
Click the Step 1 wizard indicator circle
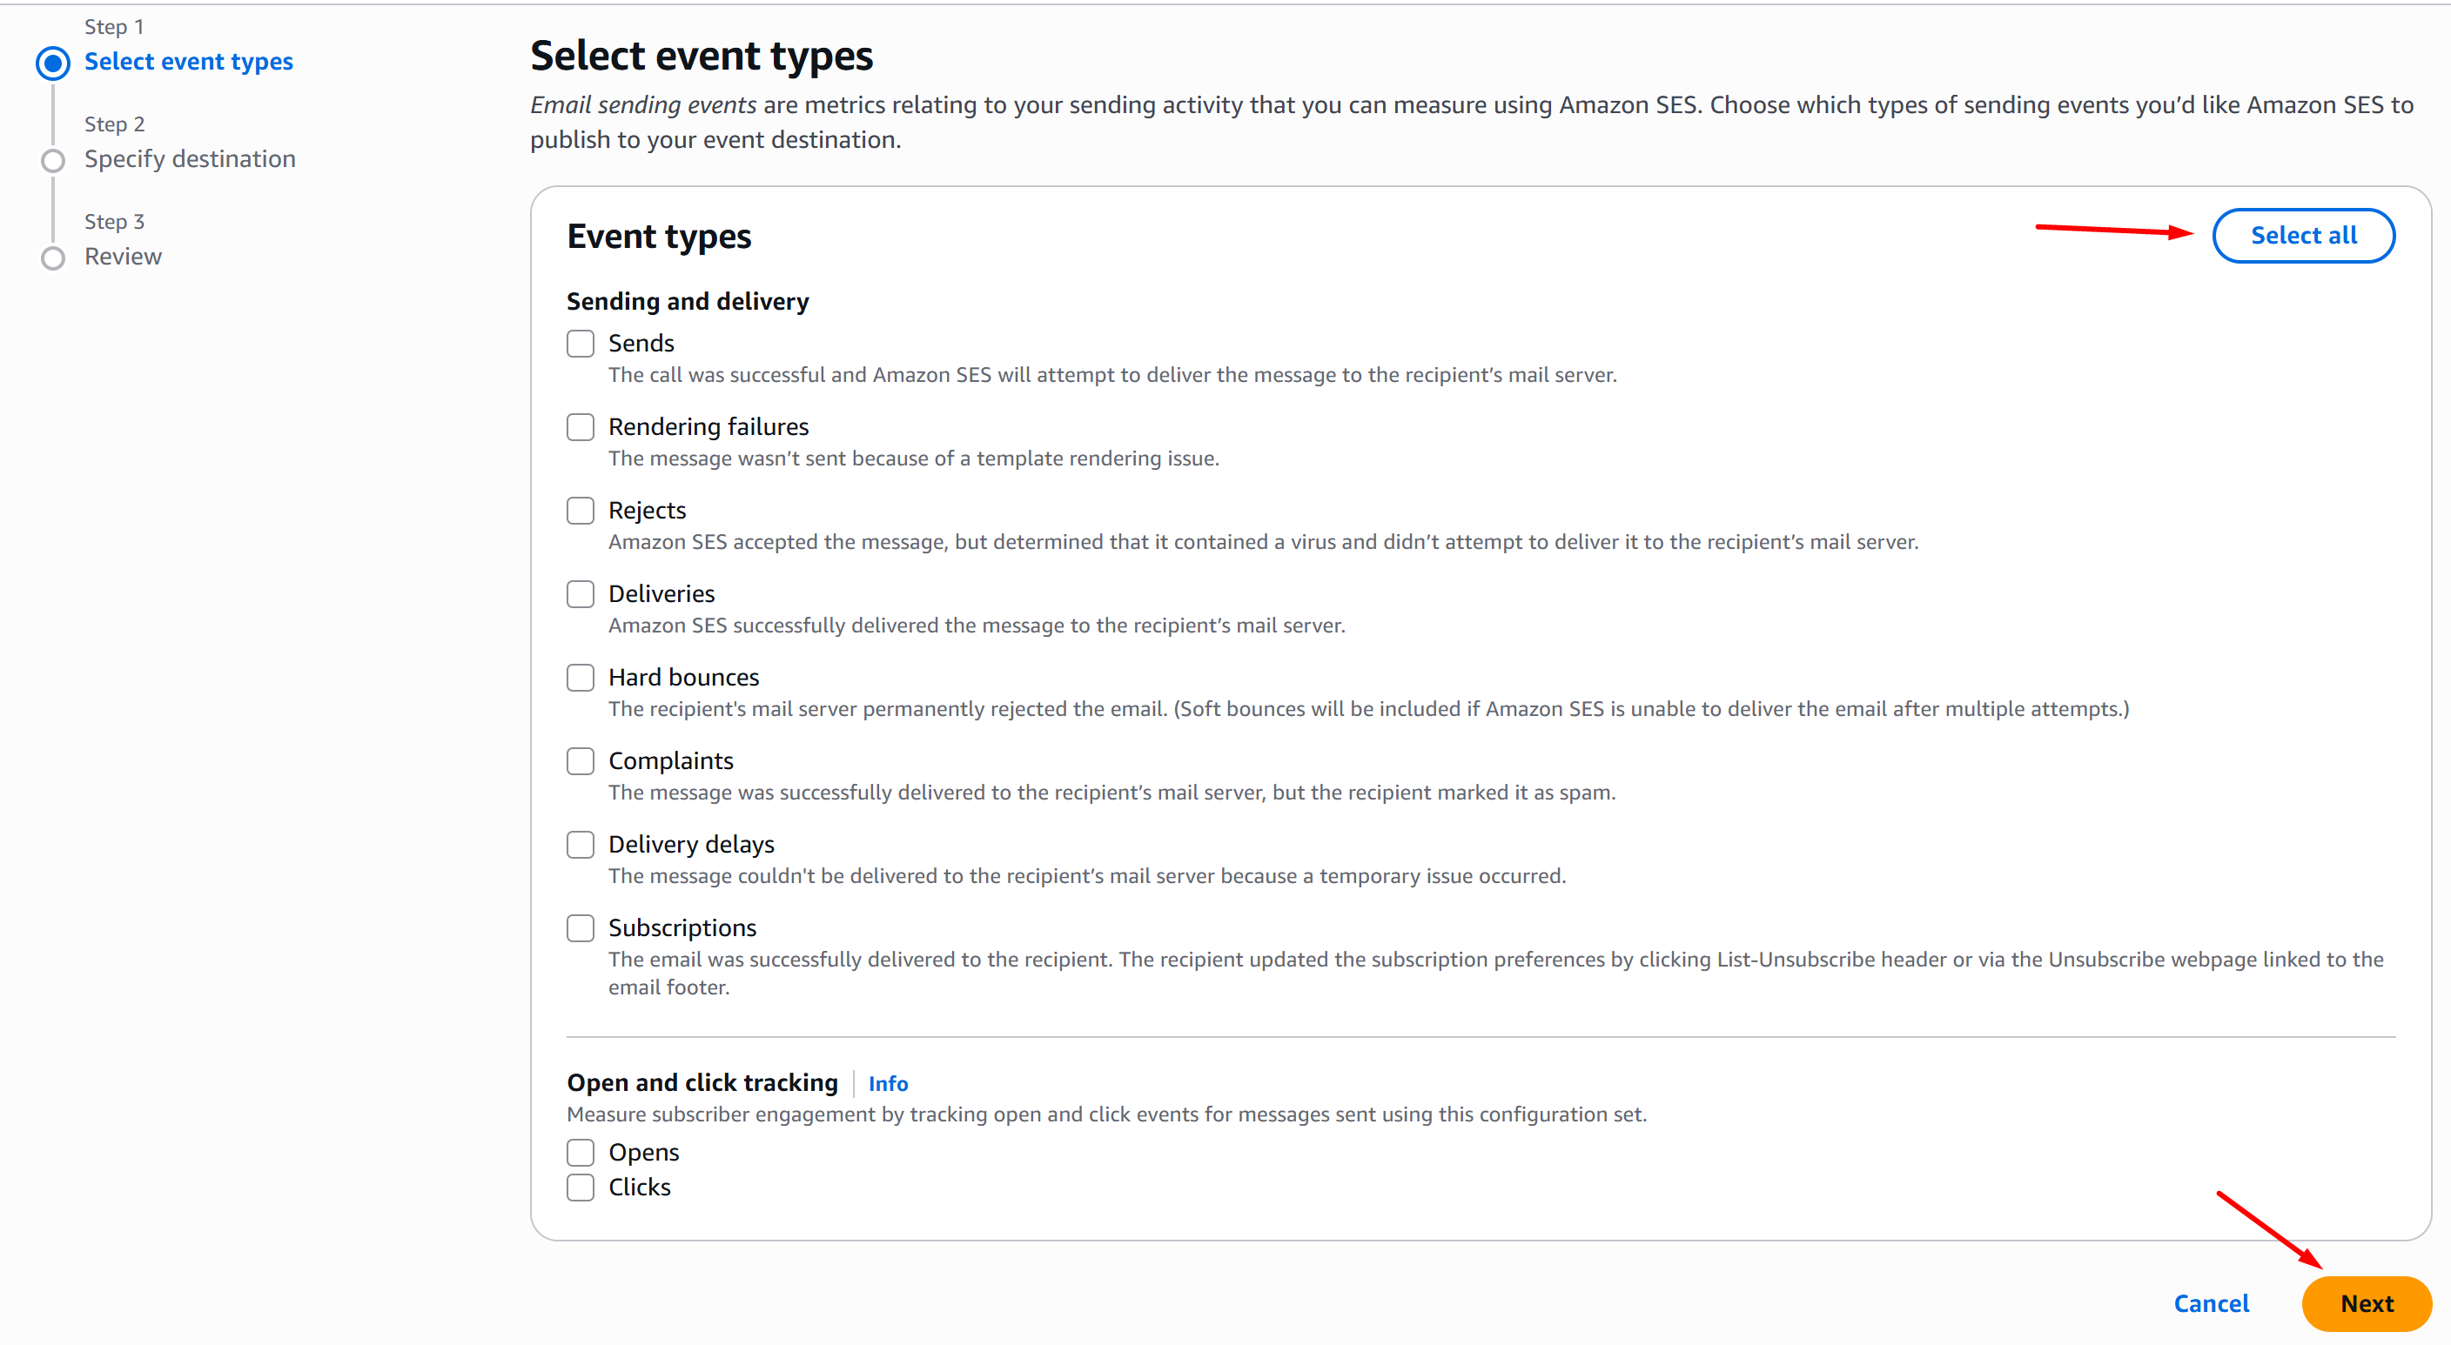(53, 64)
